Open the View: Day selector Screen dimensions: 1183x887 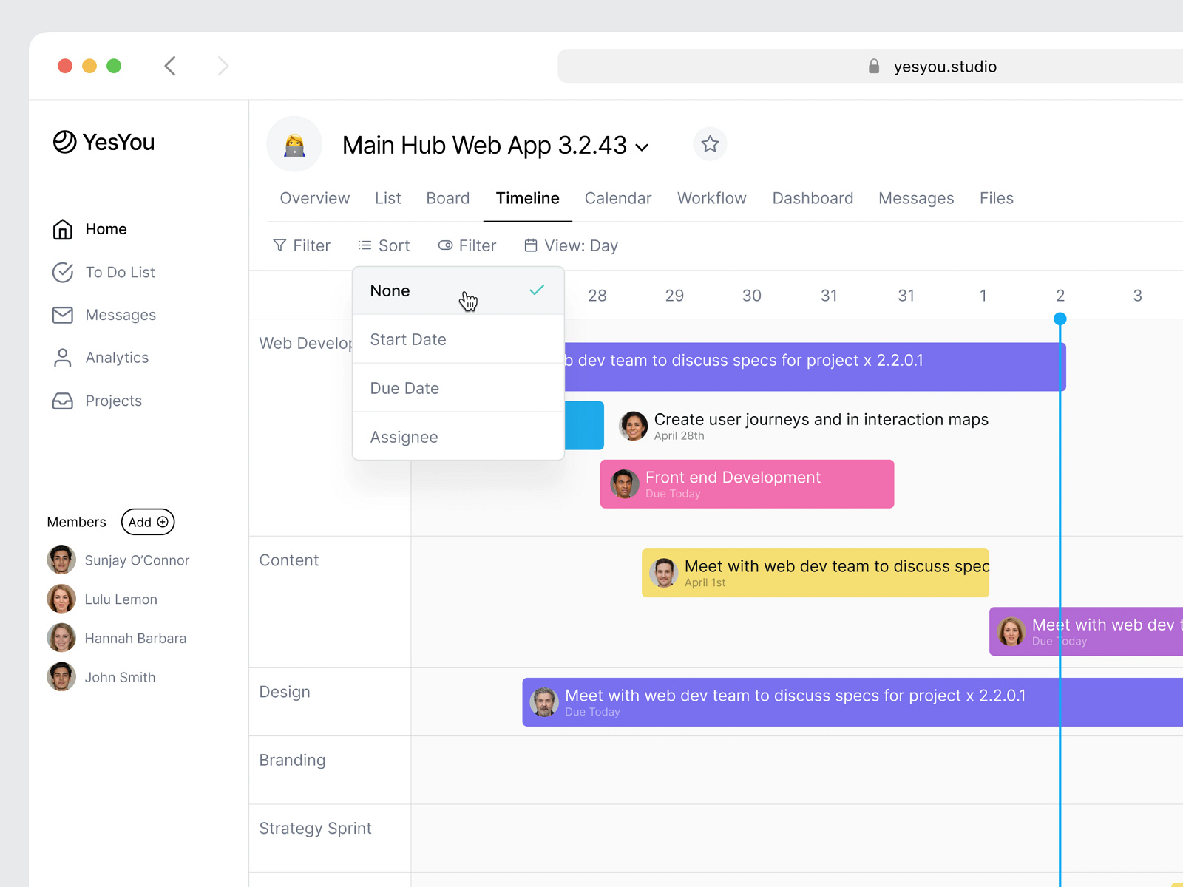pyautogui.click(x=571, y=245)
